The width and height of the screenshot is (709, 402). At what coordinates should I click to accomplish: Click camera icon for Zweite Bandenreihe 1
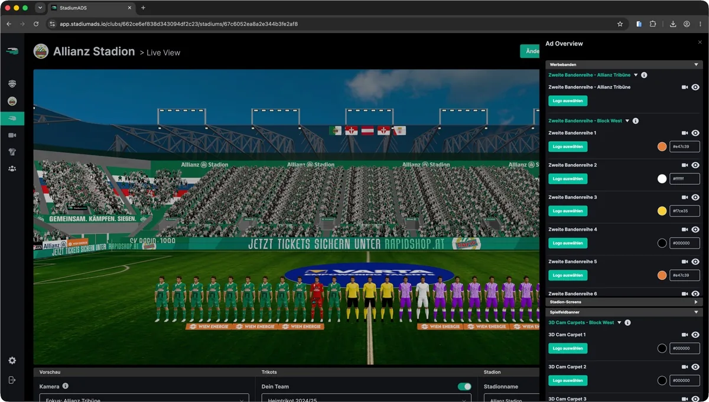(x=685, y=133)
